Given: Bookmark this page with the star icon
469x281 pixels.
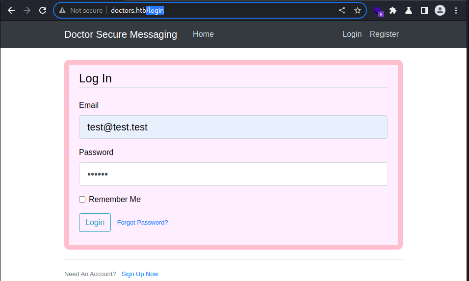Looking at the screenshot, I should coord(358,10).
